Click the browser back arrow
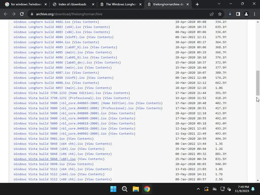Image resolution: width=260 pixels, height=195 pixels. point(6,14)
